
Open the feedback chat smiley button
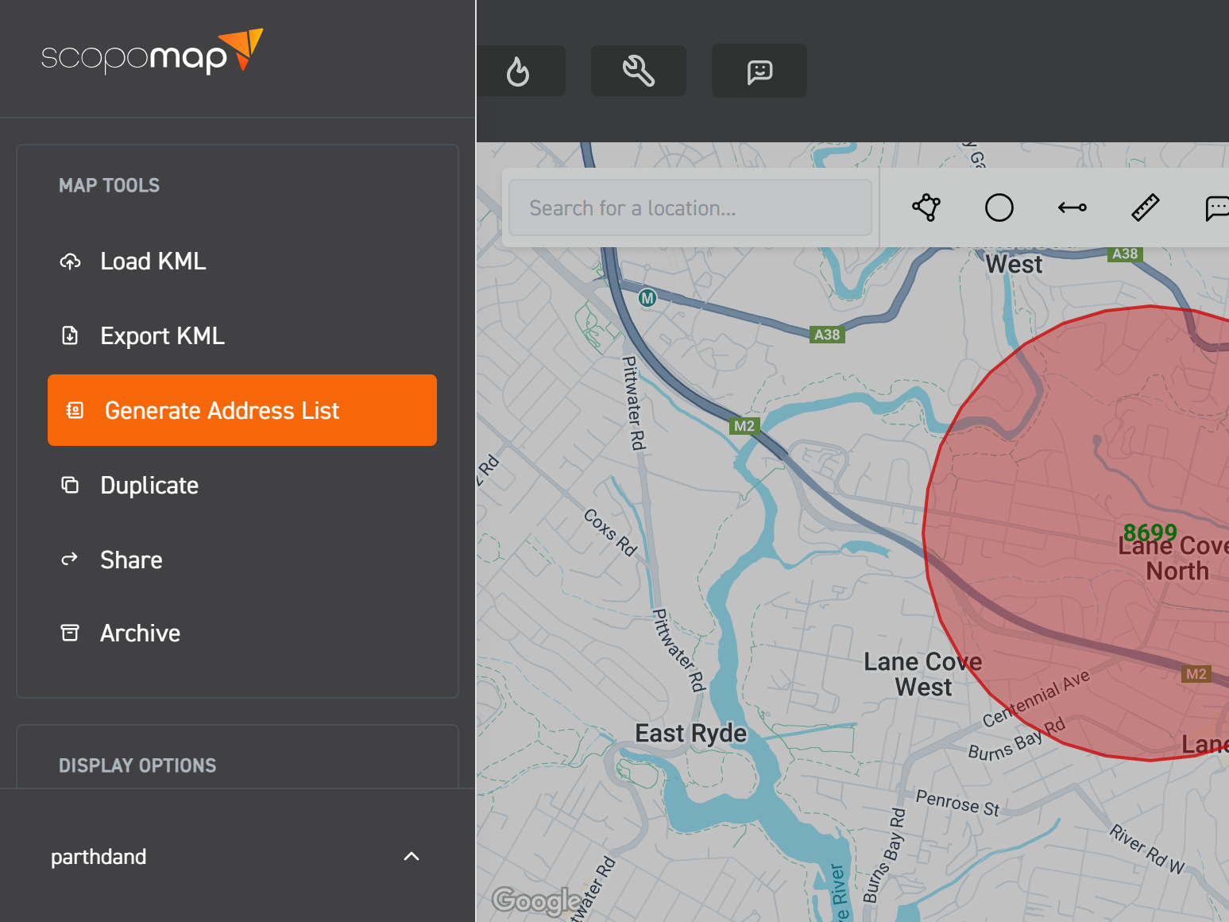[x=759, y=72]
